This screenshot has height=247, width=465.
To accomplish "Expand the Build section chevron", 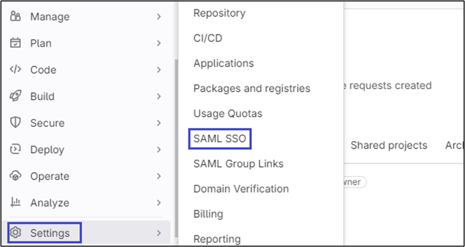I will tap(159, 96).
